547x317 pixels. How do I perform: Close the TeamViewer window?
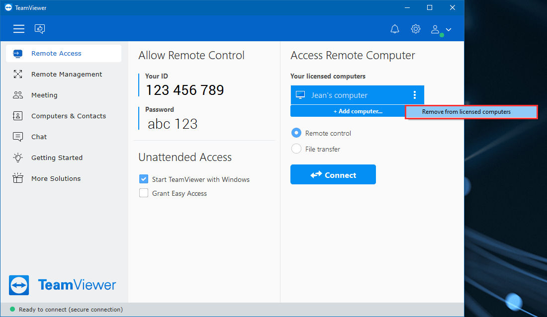(x=453, y=7)
